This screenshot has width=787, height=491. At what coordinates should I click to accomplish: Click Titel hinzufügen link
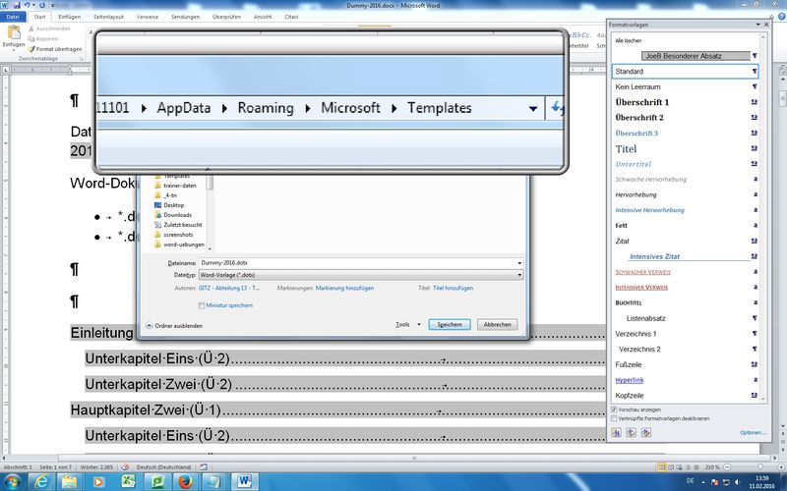coord(453,288)
